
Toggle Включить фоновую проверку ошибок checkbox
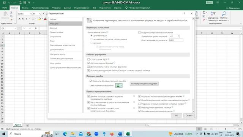tap(91, 81)
